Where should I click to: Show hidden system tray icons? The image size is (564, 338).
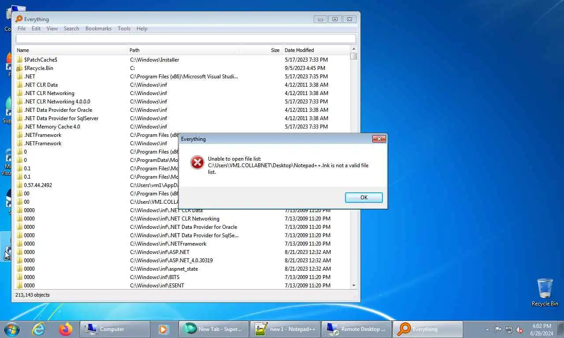click(487, 329)
